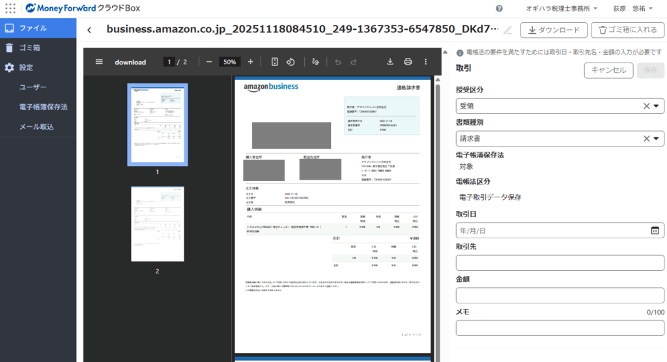
Task: Expand the 書類種別 dropdown
Action: point(656,138)
